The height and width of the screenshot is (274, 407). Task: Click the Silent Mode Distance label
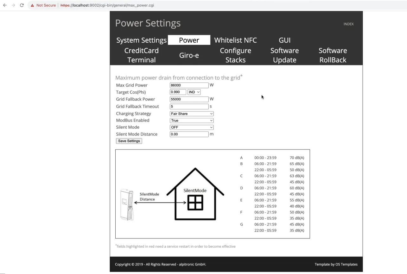(x=137, y=134)
